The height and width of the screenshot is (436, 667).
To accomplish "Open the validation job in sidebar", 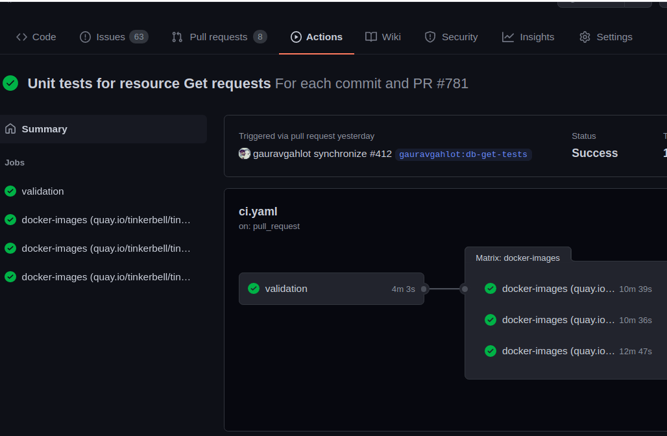I will point(43,191).
